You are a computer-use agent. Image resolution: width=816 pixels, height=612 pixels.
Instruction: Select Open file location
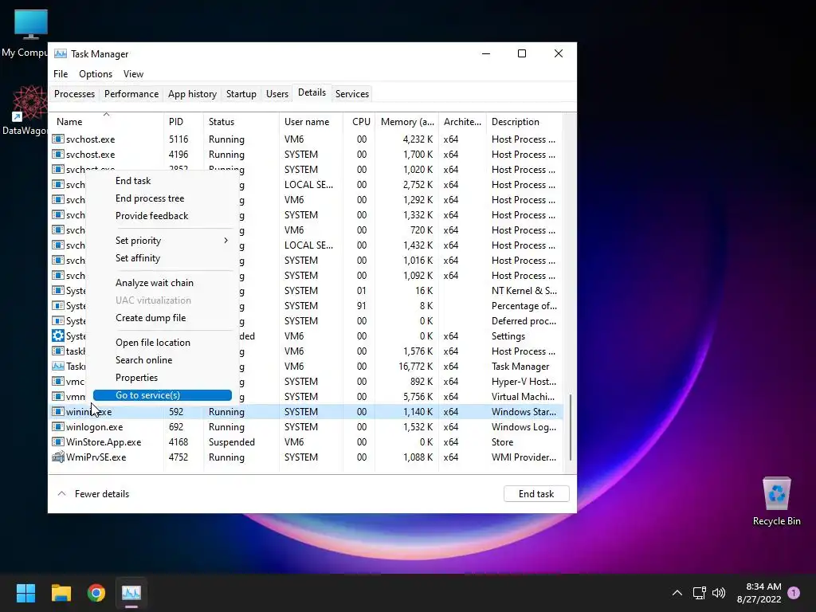(163, 343)
